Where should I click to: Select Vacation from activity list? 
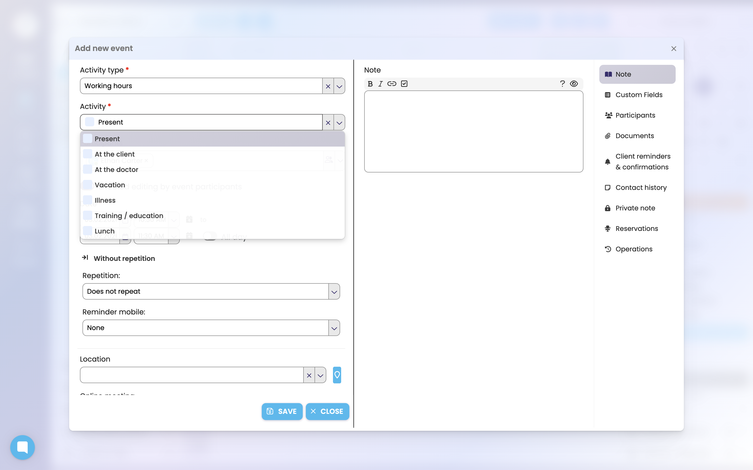tap(110, 185)
